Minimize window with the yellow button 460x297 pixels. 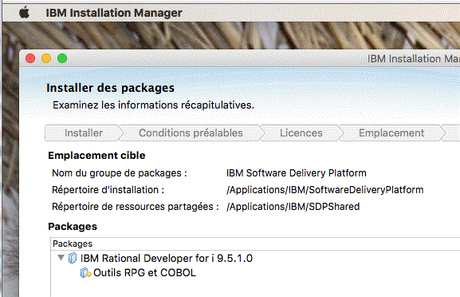[46, 58]
